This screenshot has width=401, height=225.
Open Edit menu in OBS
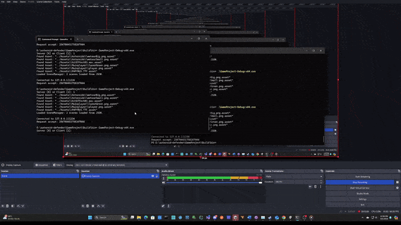click(9, 1)
